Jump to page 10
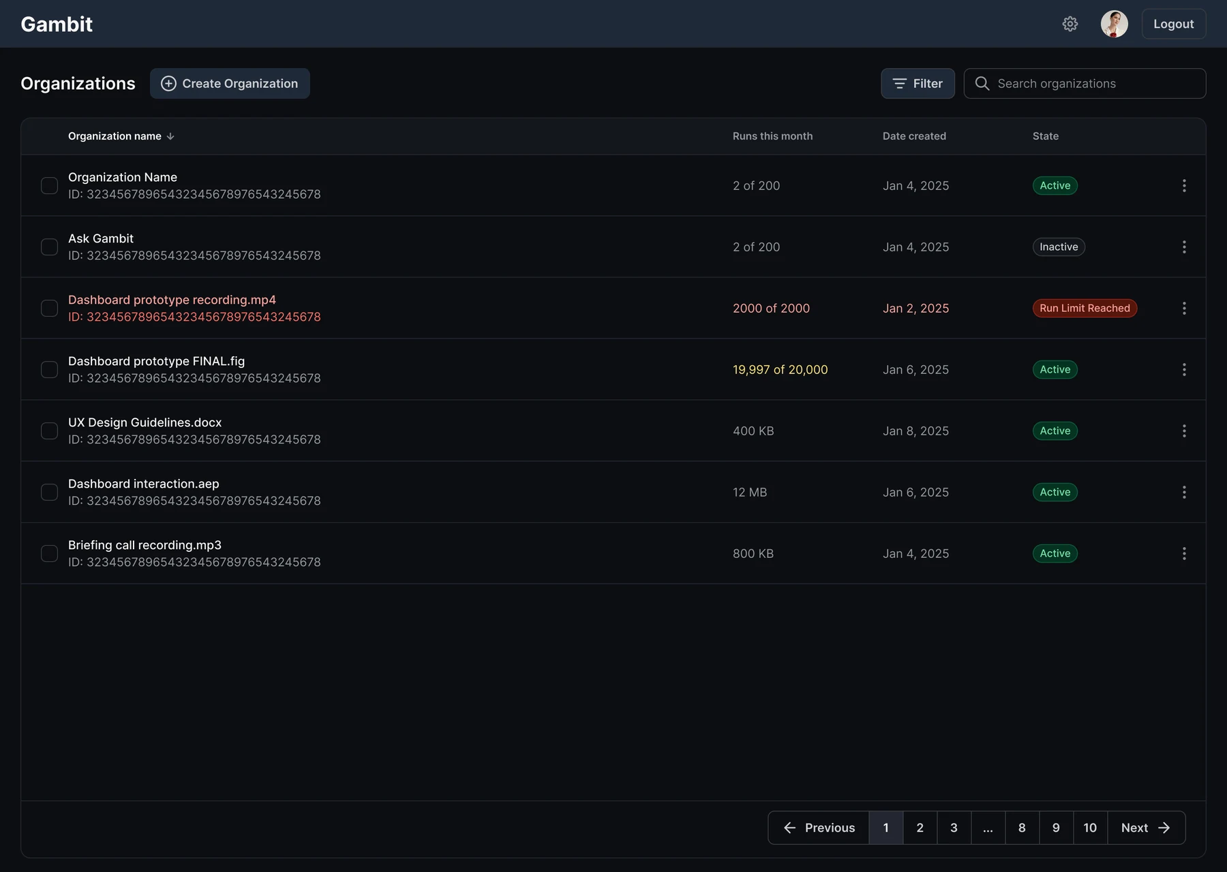Screen dimensions: 1227x872 [1091, 828]
